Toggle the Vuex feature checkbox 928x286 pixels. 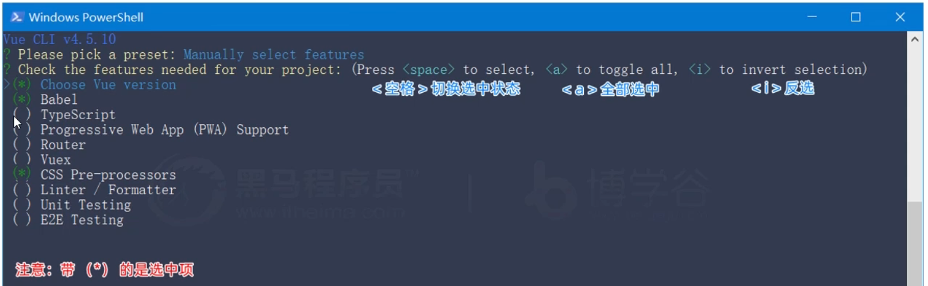[x=21, y=159]
